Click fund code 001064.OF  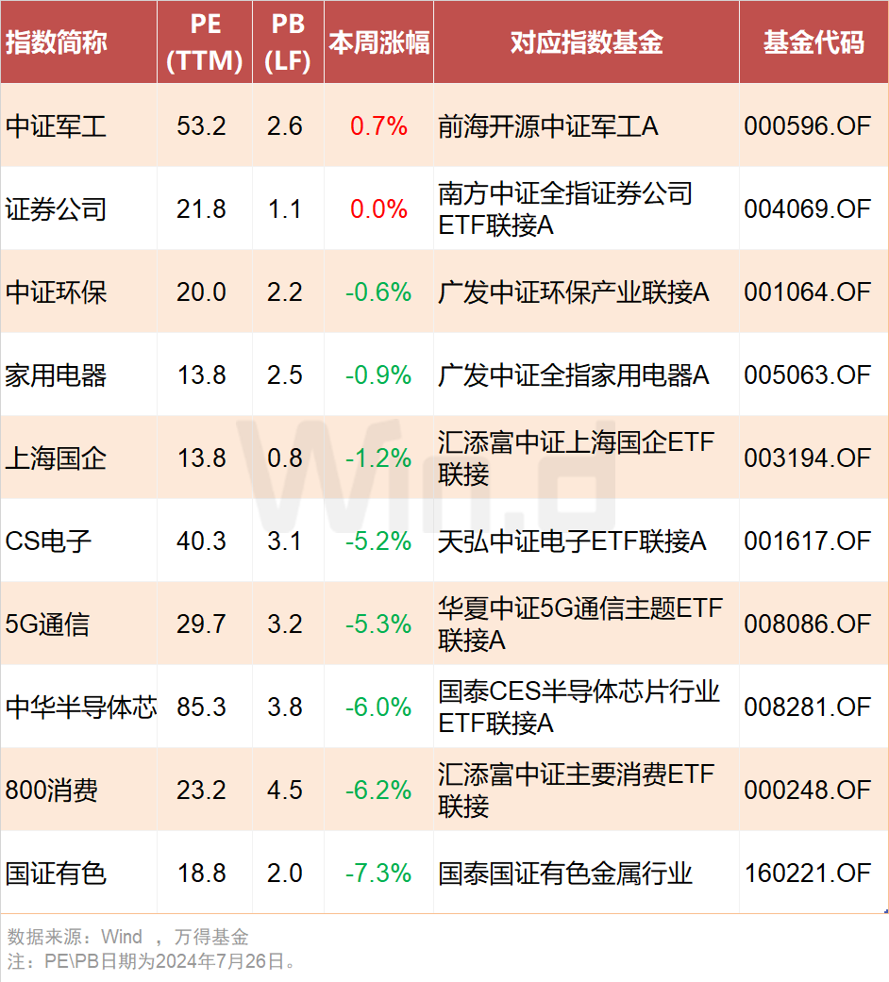coord(808,292)
